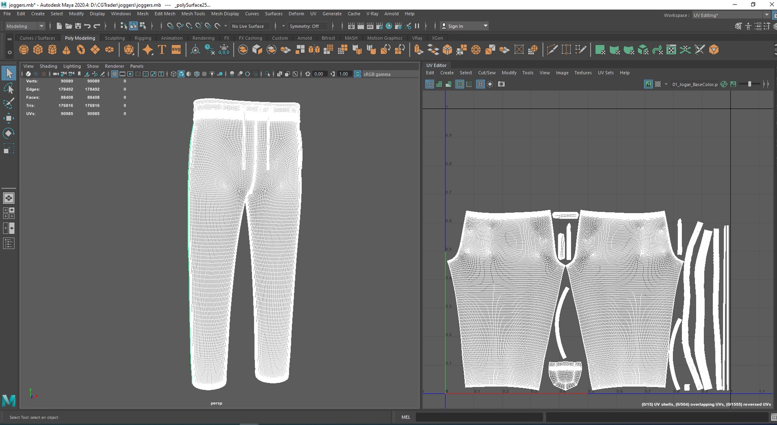This screenshot has width=777, height=425.
Task: Open the Cut/Sew menu in UV Editor
Action: [486, 73]
